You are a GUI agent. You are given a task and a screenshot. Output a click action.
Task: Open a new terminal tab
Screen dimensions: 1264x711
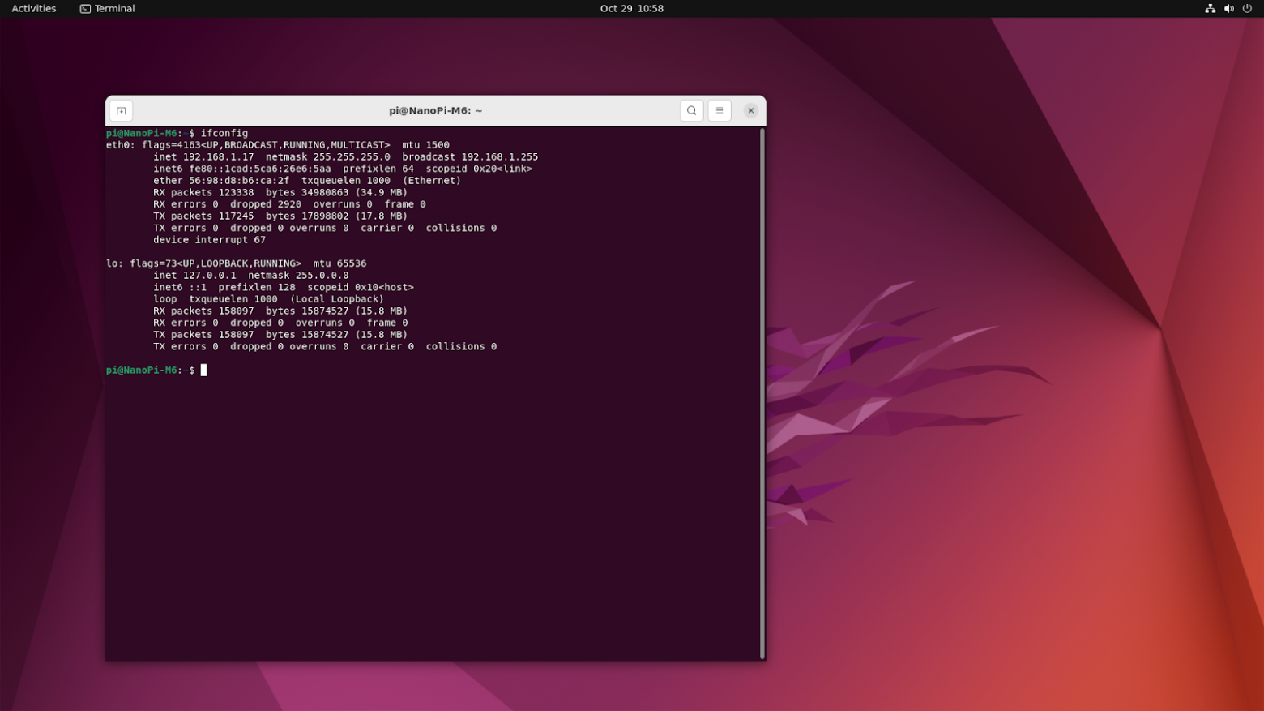[x=122, y=111]
